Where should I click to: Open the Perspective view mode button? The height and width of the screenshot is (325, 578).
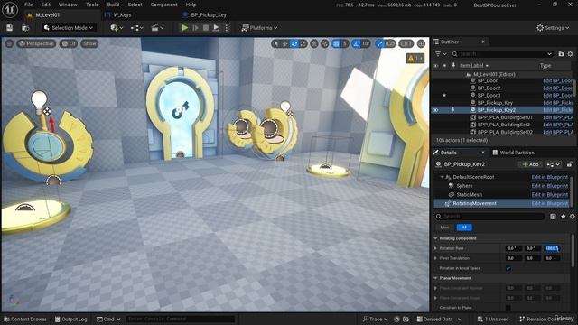pyautogui.click(x=36, y=43)
